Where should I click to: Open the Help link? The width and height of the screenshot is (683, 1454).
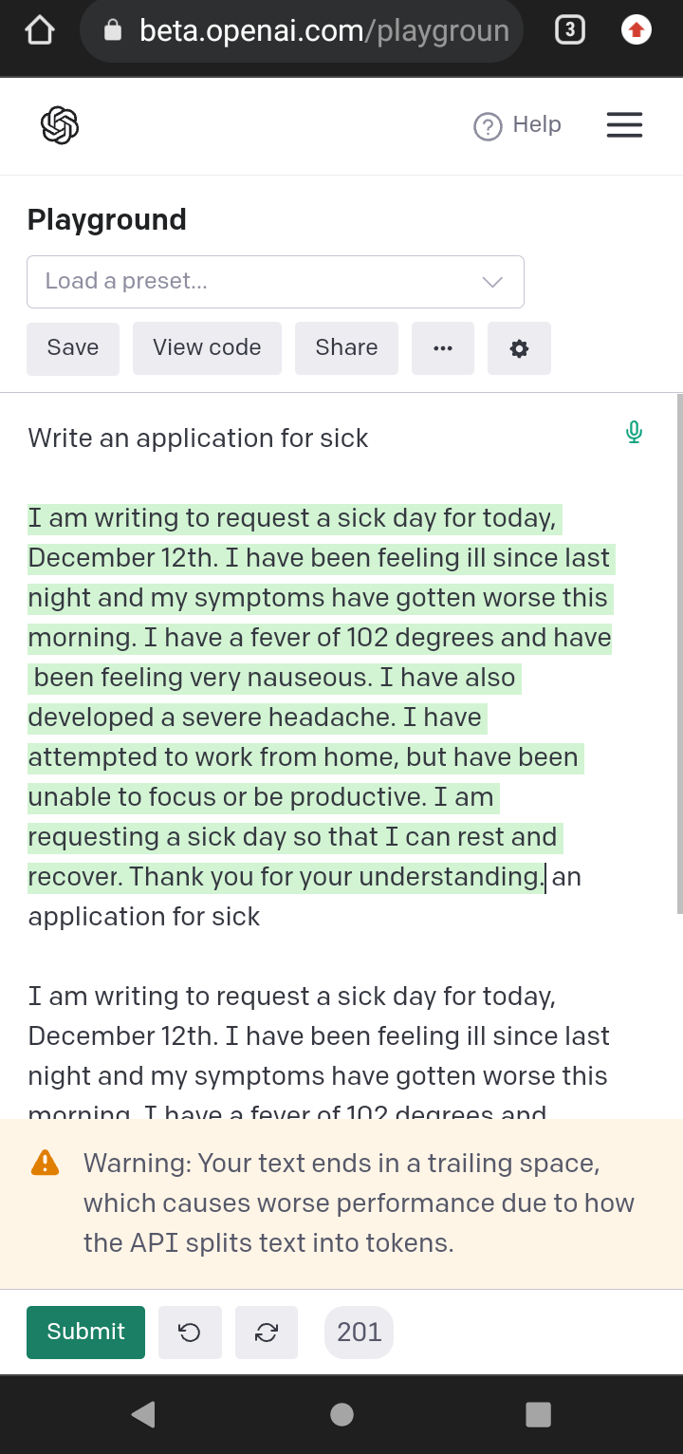[x=517, y=125]
